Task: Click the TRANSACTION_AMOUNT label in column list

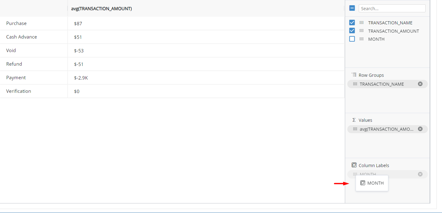Action: coord(394,31)
